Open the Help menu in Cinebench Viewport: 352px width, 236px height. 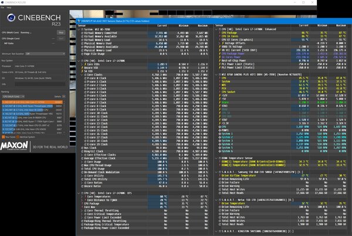pos(9,8)
